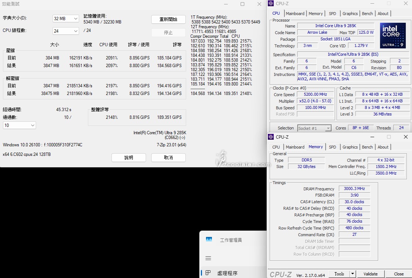Open the Task Manager hamburger menu
Viewport: 412px width, 278px height.
(x=208, y=258)
